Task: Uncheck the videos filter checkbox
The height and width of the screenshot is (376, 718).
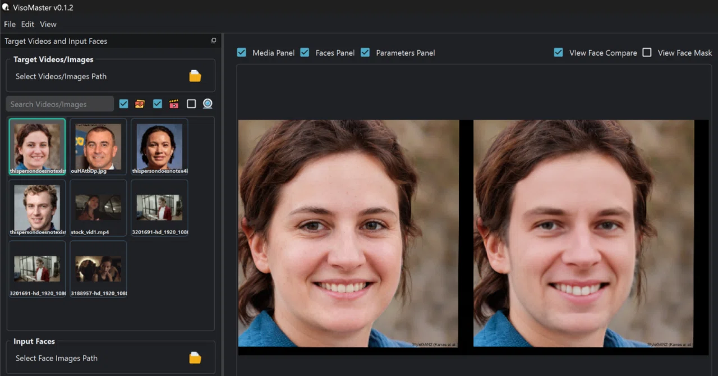Action: tap(157, 104)
